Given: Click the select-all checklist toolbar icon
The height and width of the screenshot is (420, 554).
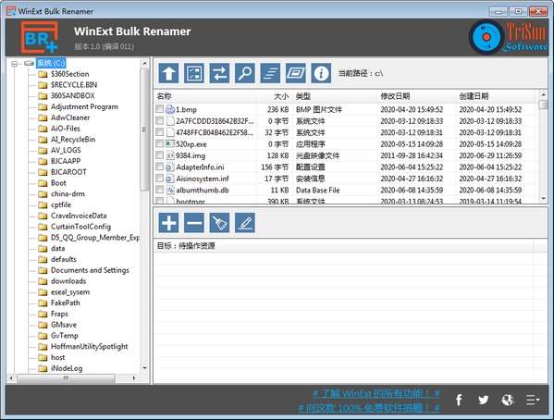Looking at the screenshot, I should coord(194,73).
